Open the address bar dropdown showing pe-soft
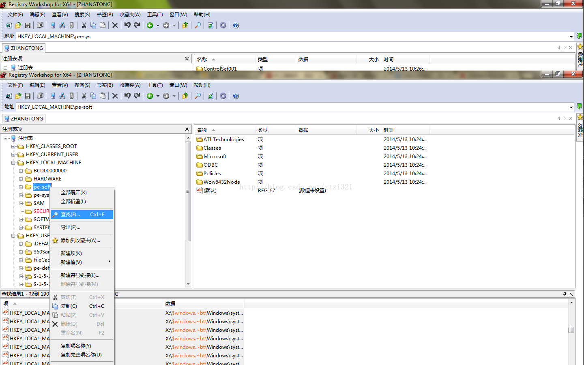The image size is (584, 365). [x=571, y=107]
